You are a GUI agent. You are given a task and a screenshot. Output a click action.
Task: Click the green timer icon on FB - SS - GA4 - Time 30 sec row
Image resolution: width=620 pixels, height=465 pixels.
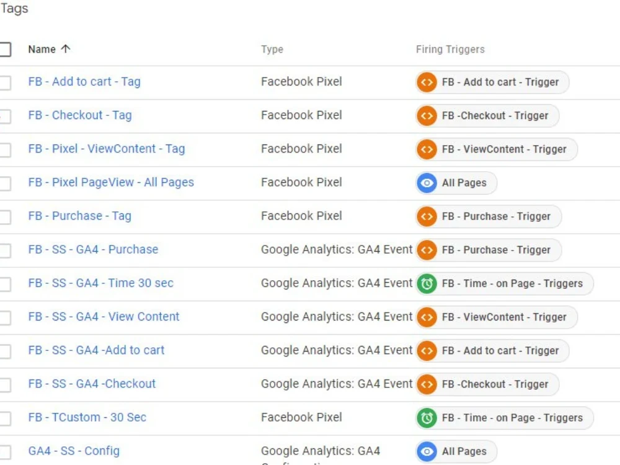click(427, 283)
